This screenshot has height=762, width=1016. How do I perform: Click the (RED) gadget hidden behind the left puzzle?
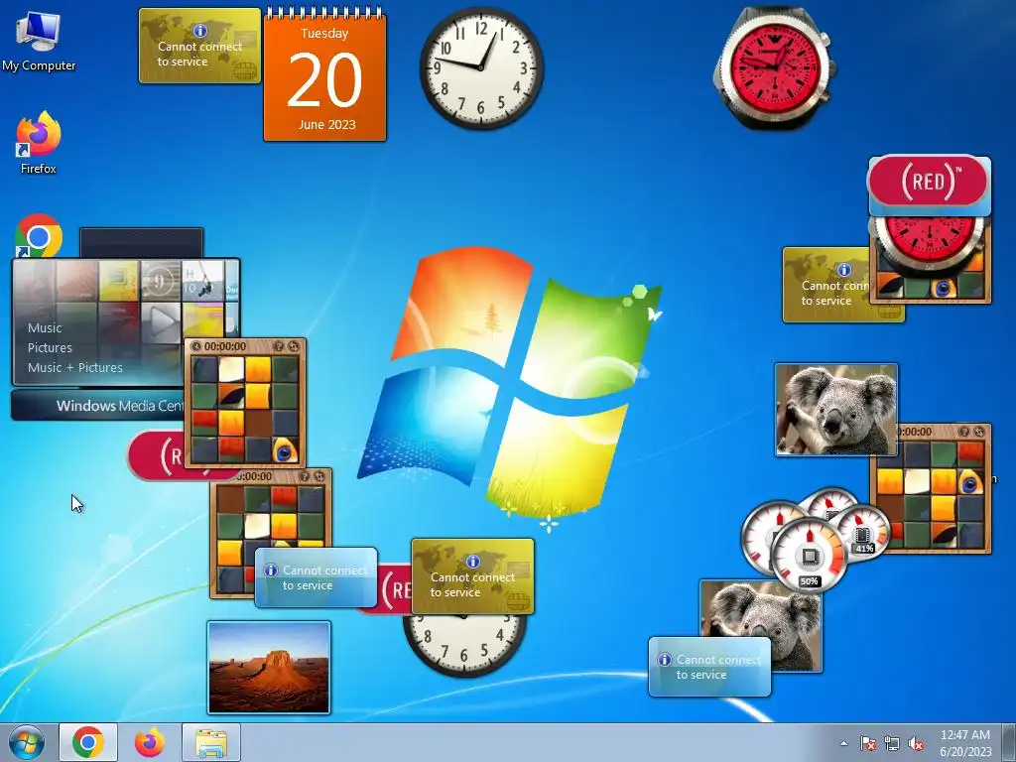[x=157, y=454]
